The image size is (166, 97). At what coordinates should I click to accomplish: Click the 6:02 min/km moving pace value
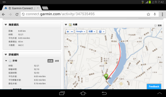[x=40, y=80]
